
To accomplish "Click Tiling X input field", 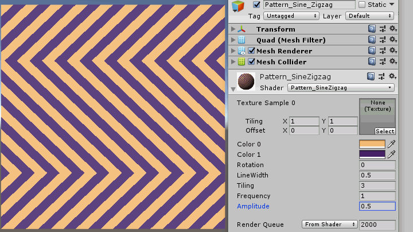I will 304,121.
